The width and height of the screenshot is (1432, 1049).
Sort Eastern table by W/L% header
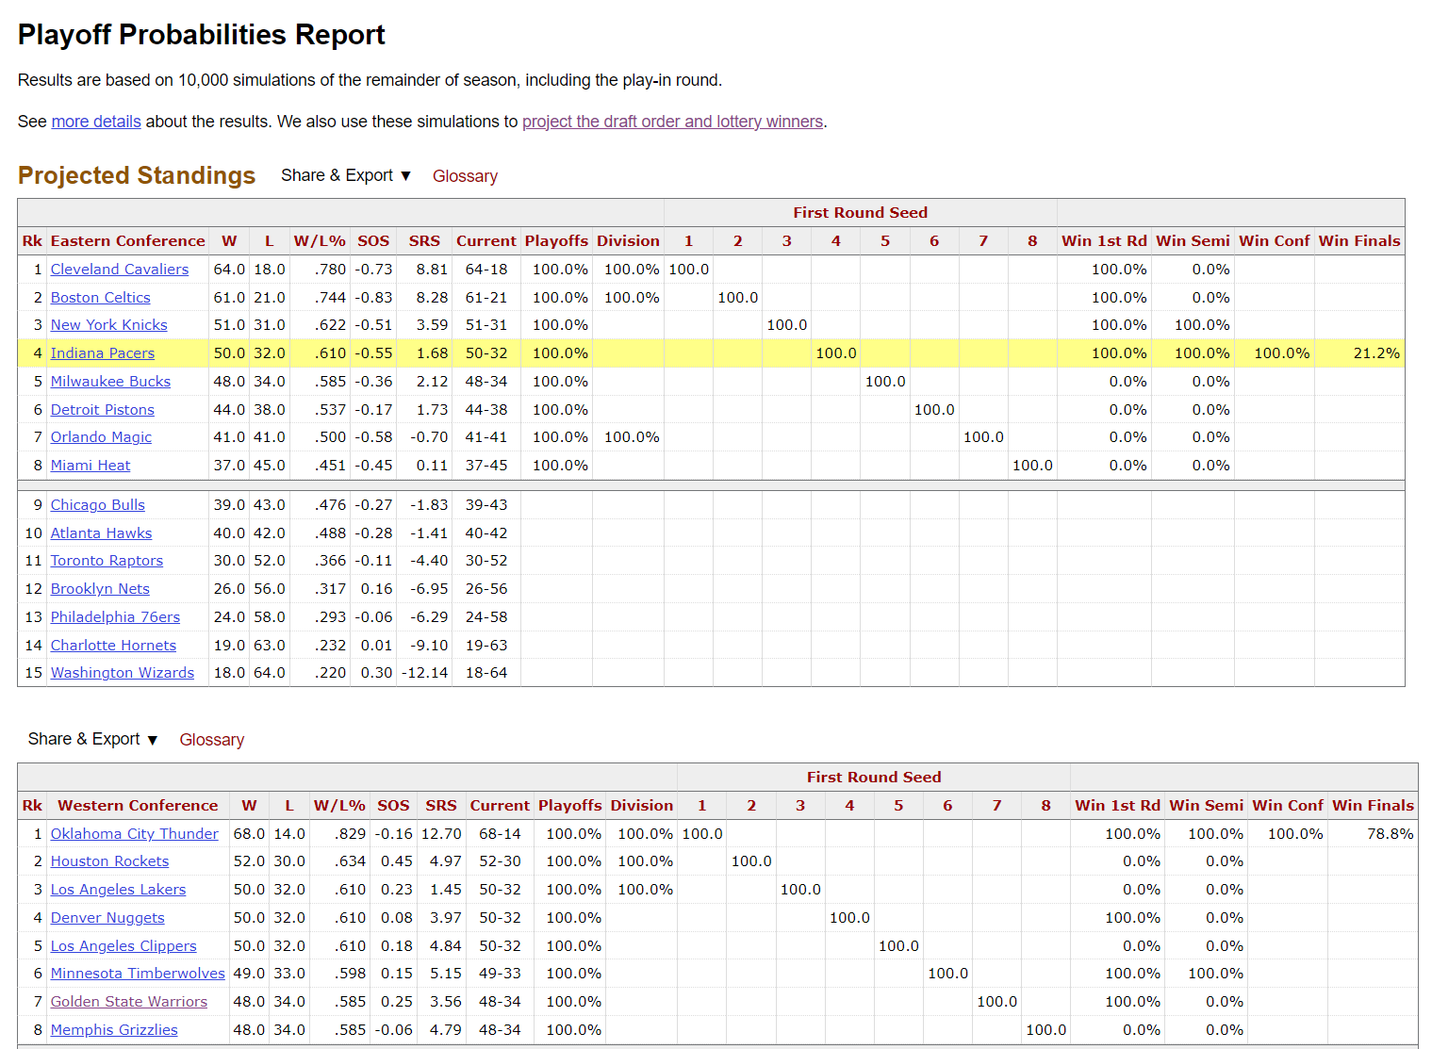coord(320,241)
